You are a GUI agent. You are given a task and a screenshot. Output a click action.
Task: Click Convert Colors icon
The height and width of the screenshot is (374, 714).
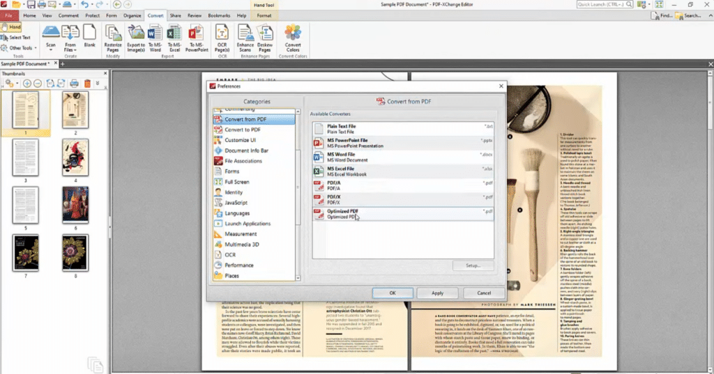(x=293, y=38)
